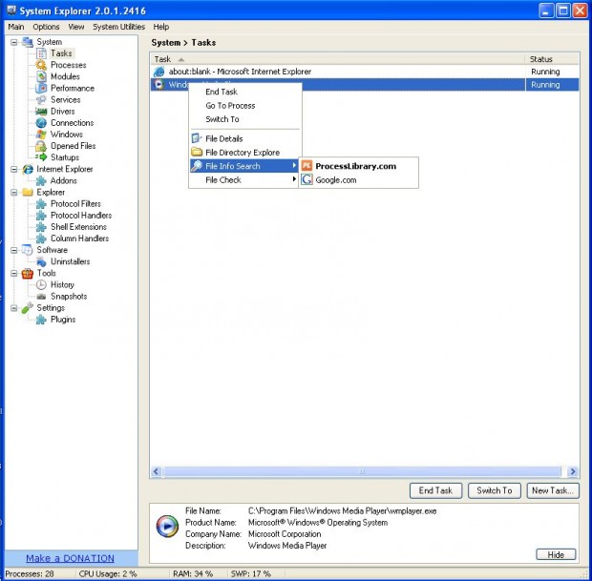Viewport: 592px width, 581px height.
Task: Collapse the Explorer tree node
Action: [x=13, y=192]
